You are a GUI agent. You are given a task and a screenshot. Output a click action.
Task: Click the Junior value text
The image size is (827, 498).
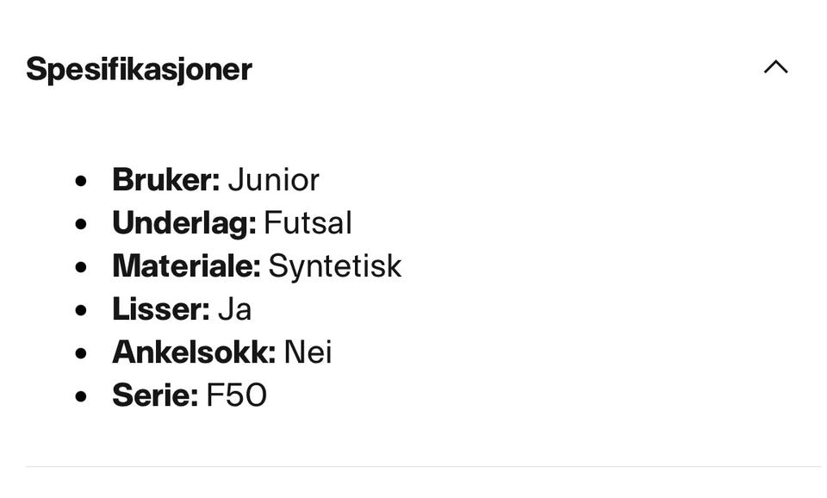point(274,180)
